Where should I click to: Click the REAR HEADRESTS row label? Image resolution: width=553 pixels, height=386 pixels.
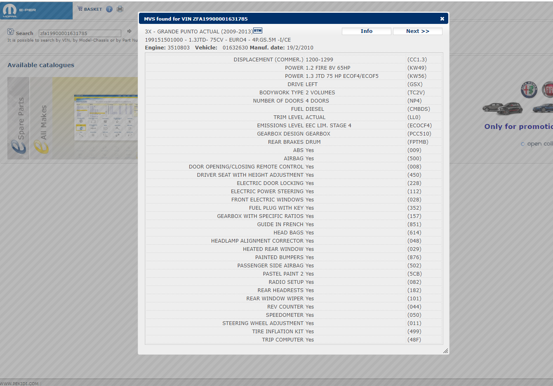tap(280, 290)
